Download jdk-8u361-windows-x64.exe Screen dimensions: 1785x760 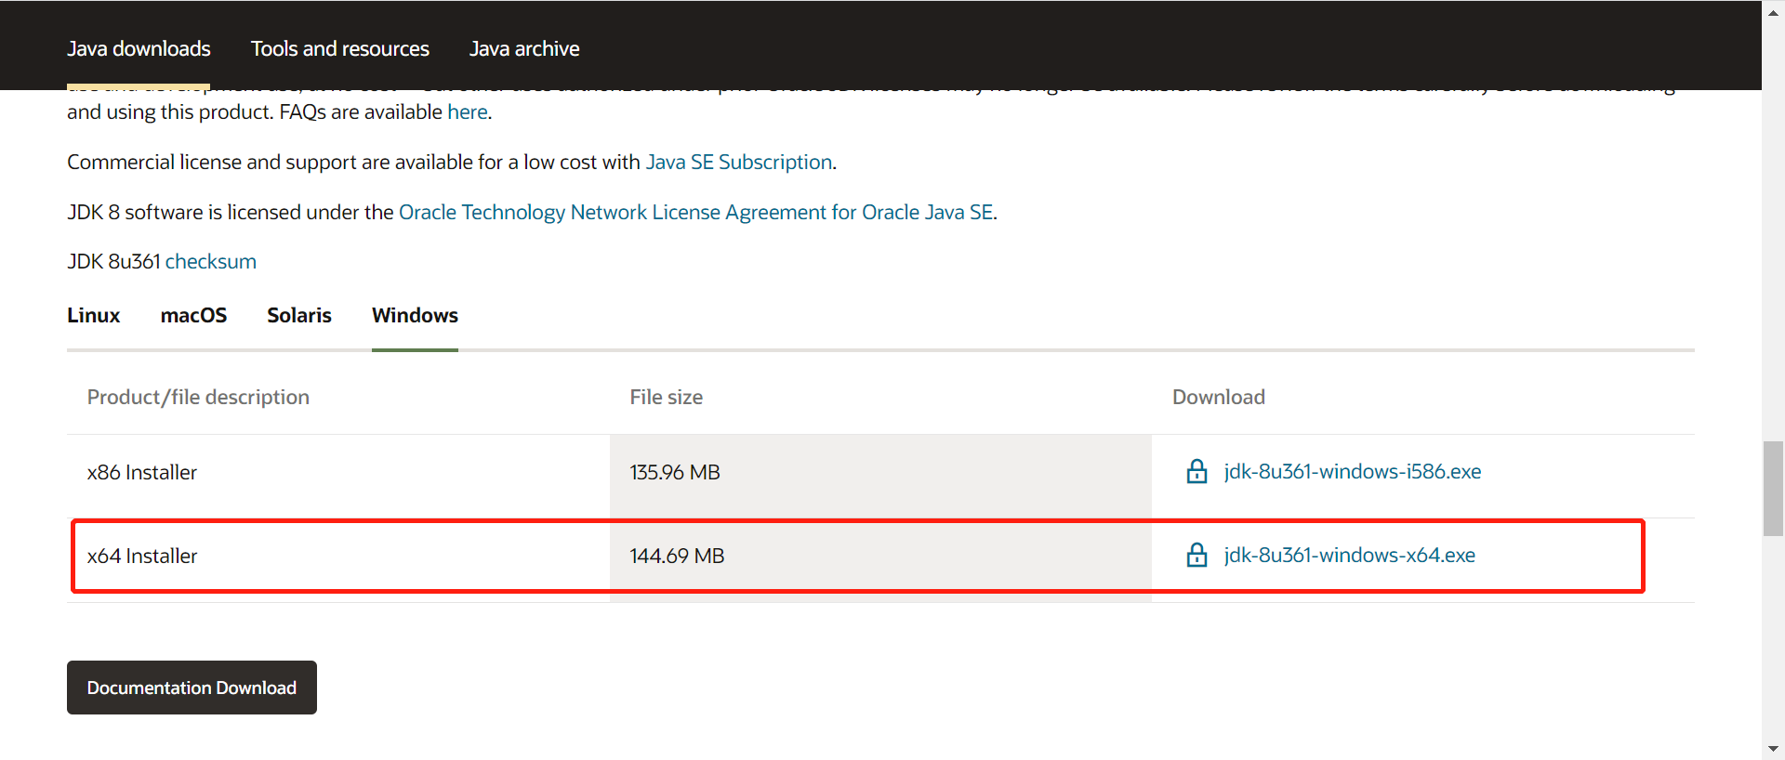pos(1350,556)
